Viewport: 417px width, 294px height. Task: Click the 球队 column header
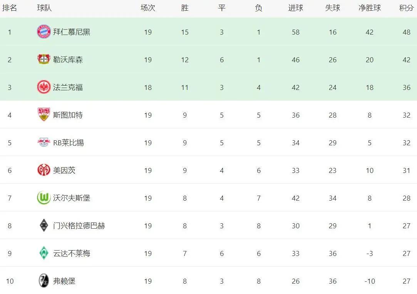coord(44,8)
